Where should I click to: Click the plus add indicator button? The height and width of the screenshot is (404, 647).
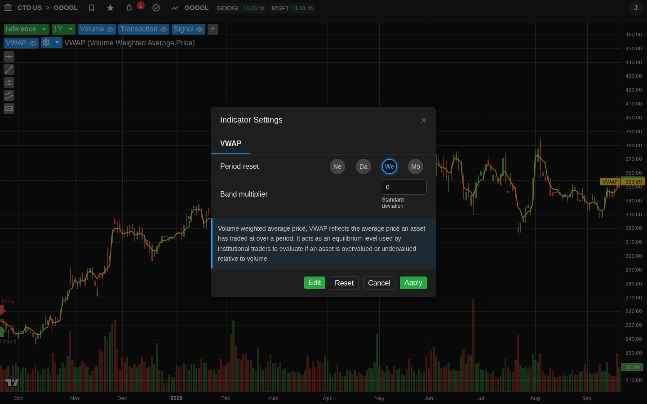point(213,29)
